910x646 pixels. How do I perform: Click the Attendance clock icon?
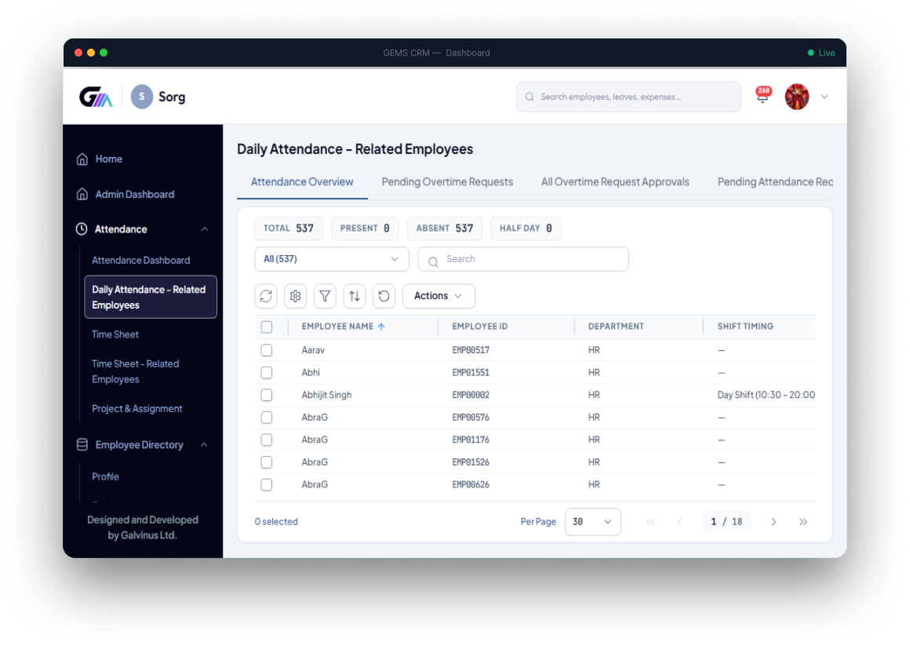82,229
